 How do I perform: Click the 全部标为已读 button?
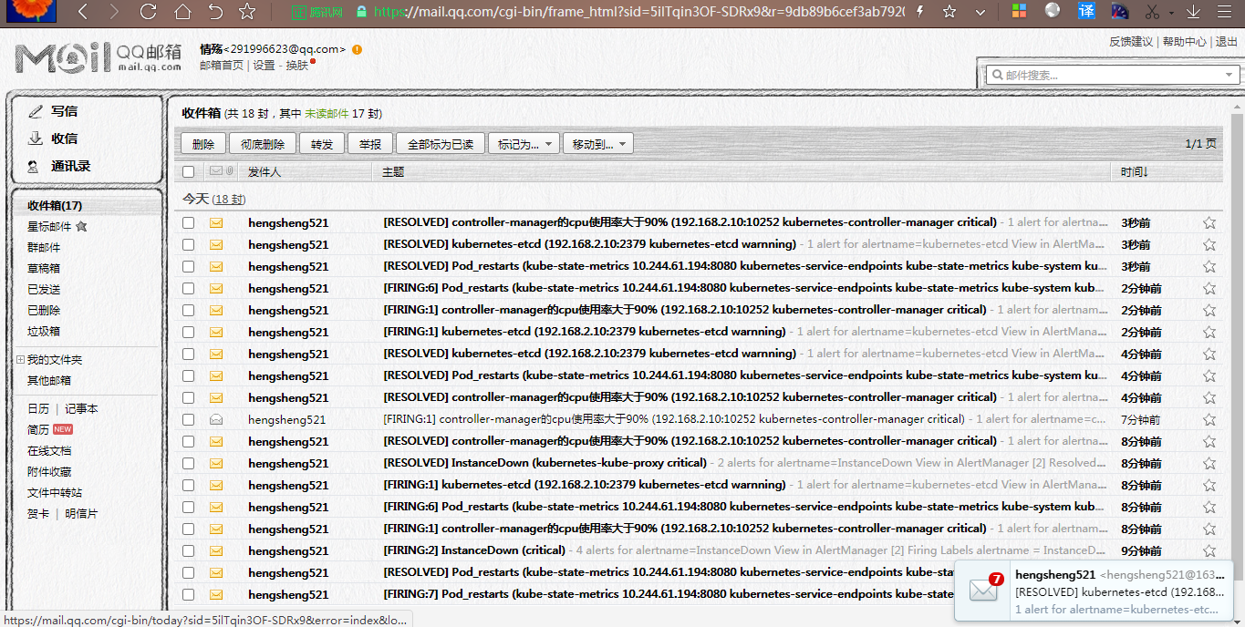click(441, 144)
